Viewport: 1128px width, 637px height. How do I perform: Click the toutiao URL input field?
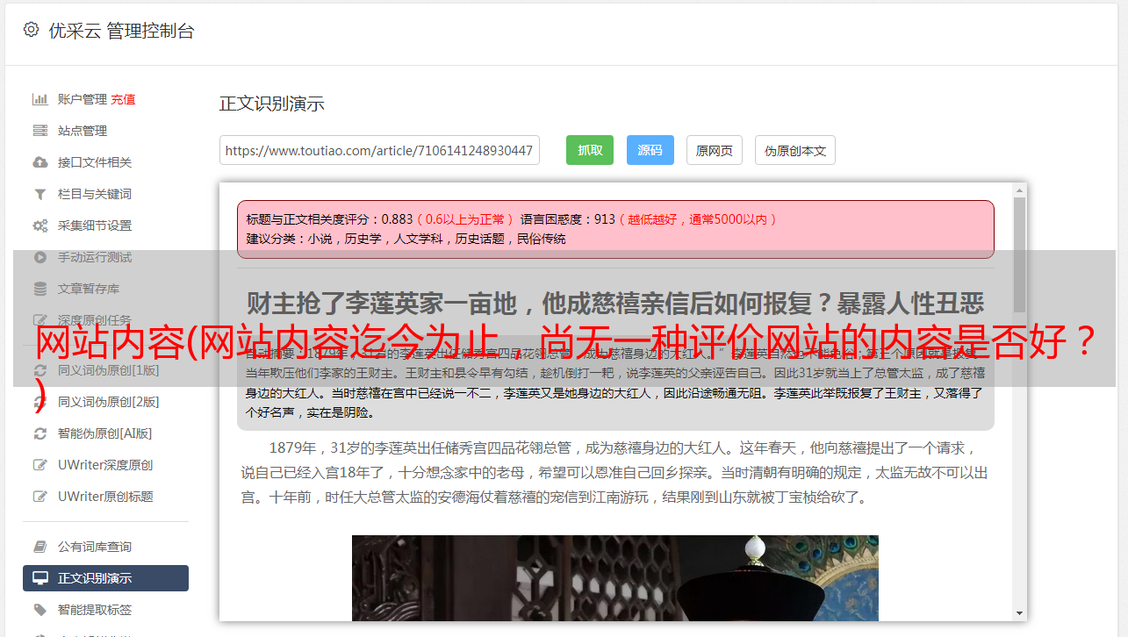pyautogui.click(x=379, y=150)
